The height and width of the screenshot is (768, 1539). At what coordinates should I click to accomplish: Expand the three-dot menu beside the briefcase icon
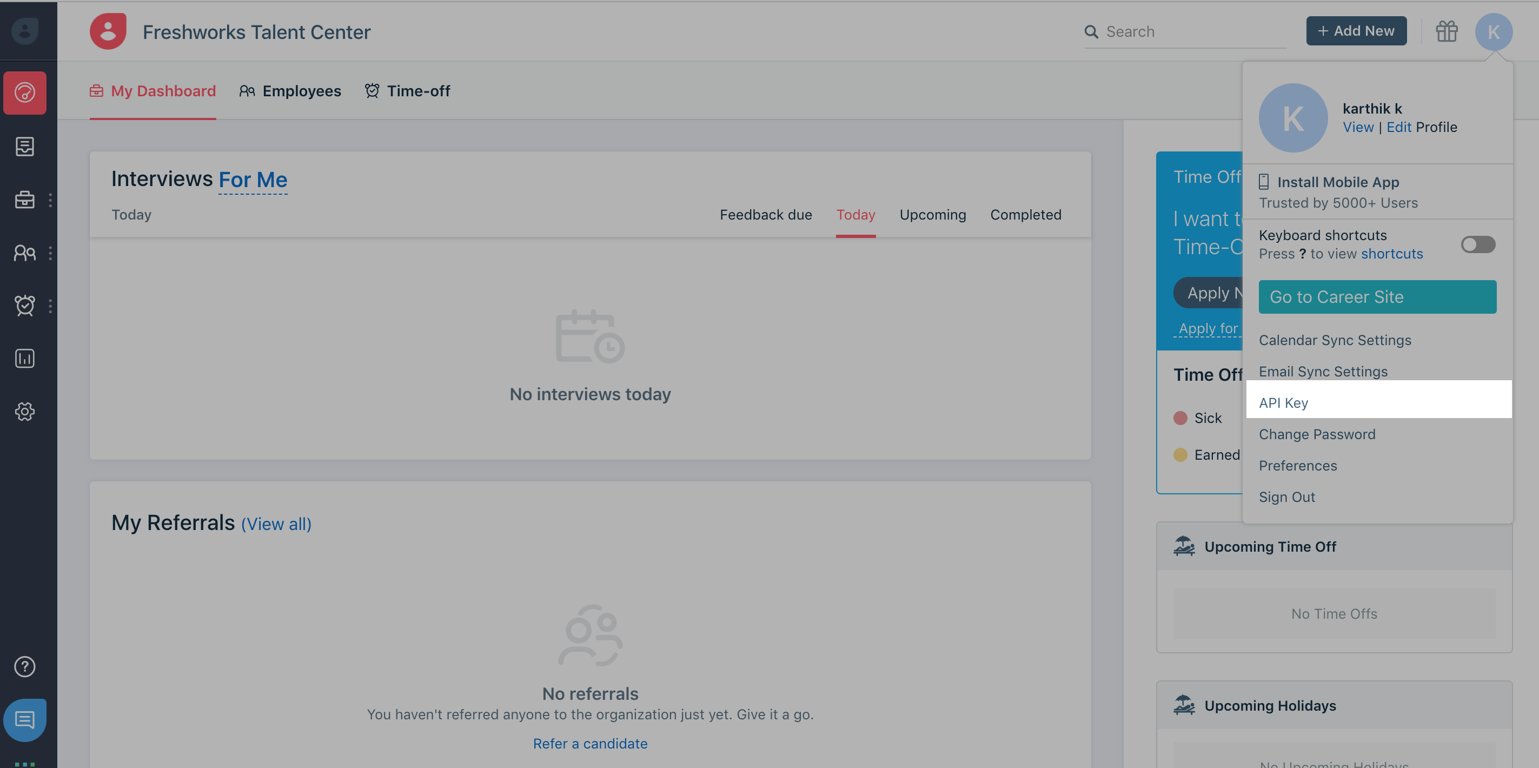point(50,200)
